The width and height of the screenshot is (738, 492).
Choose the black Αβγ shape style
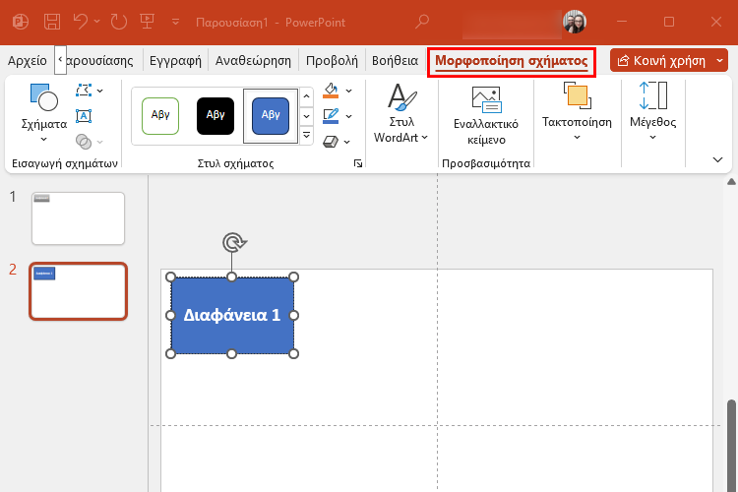215,116
